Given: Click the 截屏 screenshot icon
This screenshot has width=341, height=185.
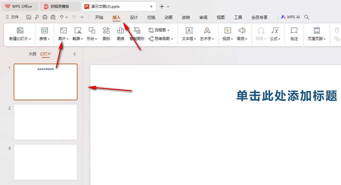Looking at the screenshot, I should (77, 30).
